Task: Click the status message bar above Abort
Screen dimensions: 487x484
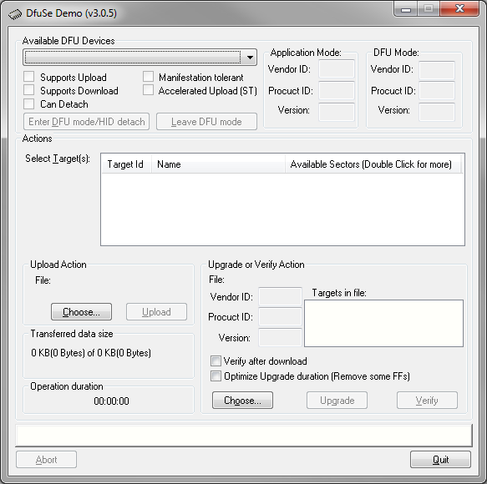Action: 244,436
